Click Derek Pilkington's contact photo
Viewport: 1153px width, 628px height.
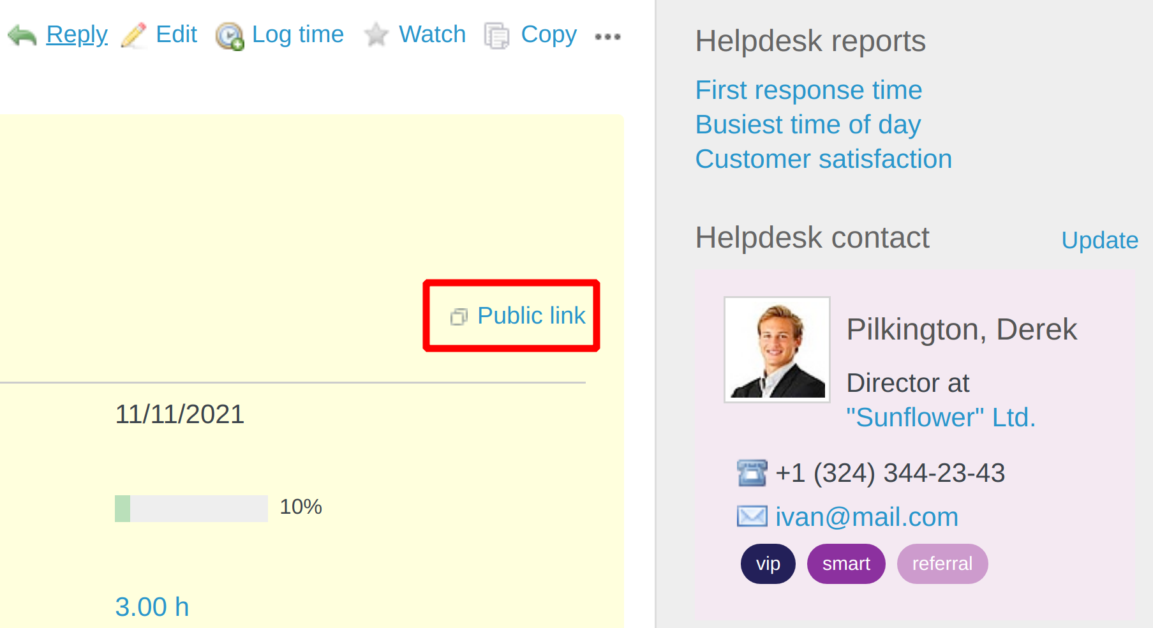(777, 350)
